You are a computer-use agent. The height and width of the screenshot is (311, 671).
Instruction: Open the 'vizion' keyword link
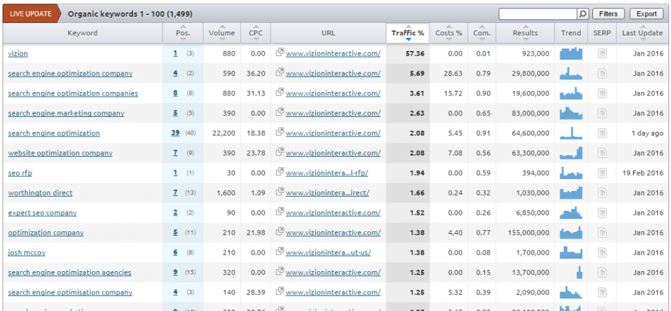pyautogui.click(x=18, y=54)
